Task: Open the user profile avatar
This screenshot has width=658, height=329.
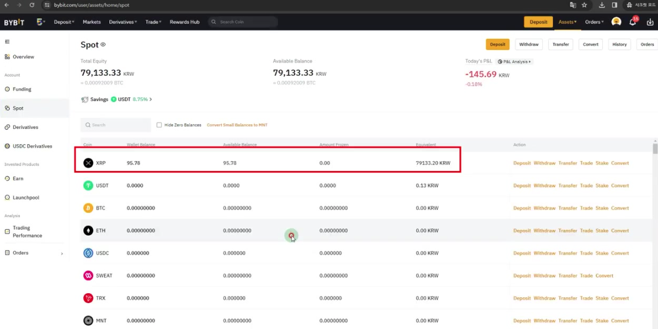Action: (x=616, y=22)
